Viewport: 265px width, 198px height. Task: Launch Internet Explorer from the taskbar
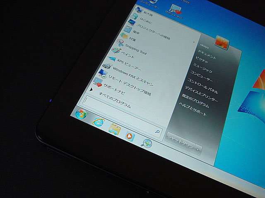point(99,122)
